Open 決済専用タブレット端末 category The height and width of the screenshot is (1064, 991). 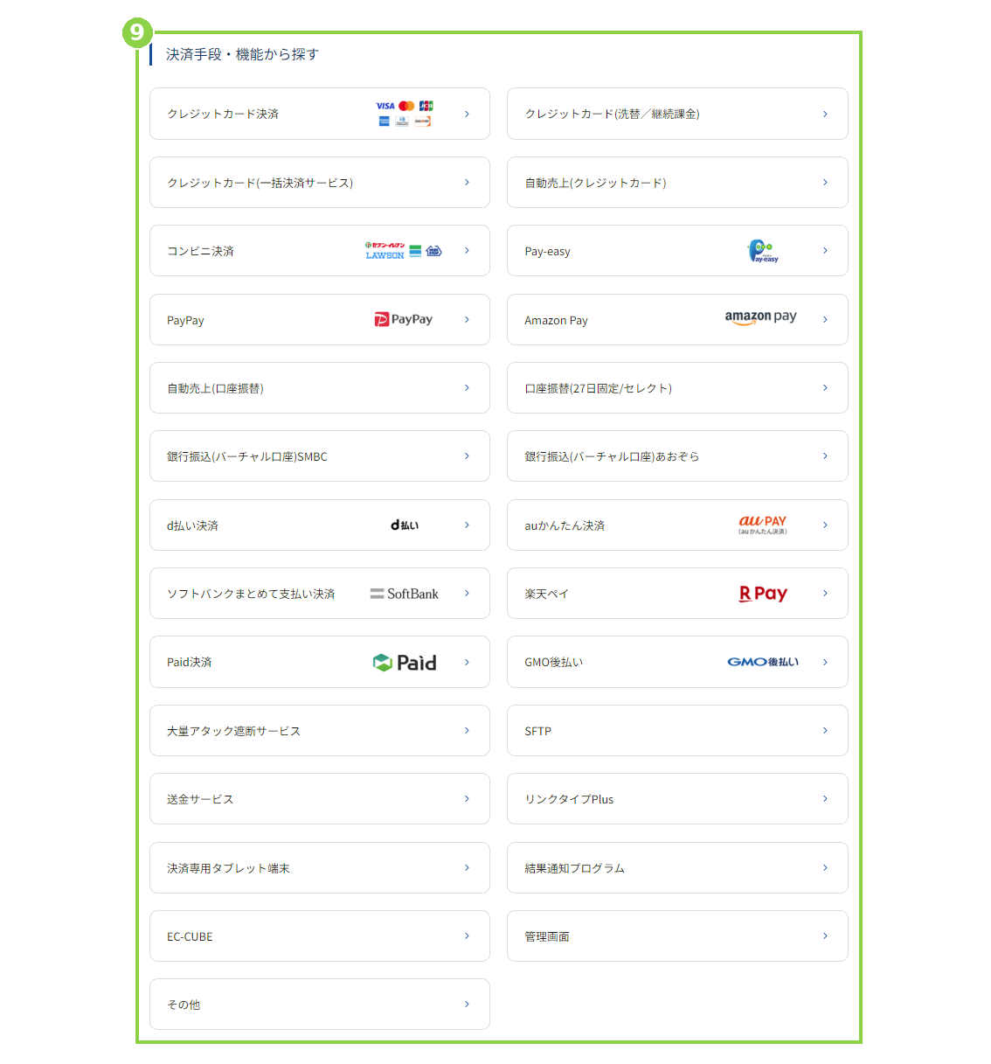320,868
